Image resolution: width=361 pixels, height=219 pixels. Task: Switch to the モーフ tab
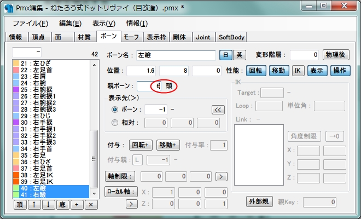132,37
